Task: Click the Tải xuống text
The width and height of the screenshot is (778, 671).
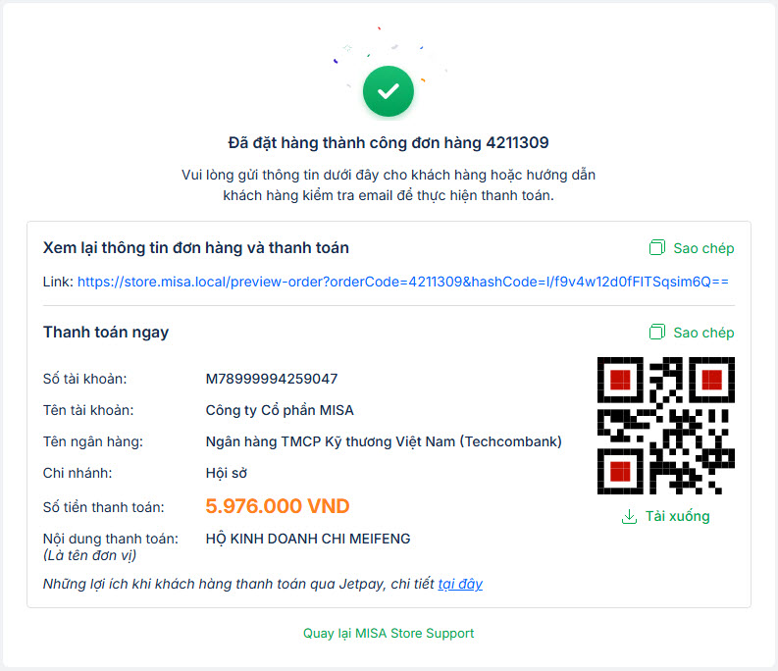Action: [677, 516]
